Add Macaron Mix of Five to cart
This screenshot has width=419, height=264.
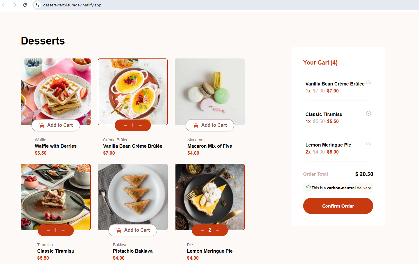click(210, 125)
